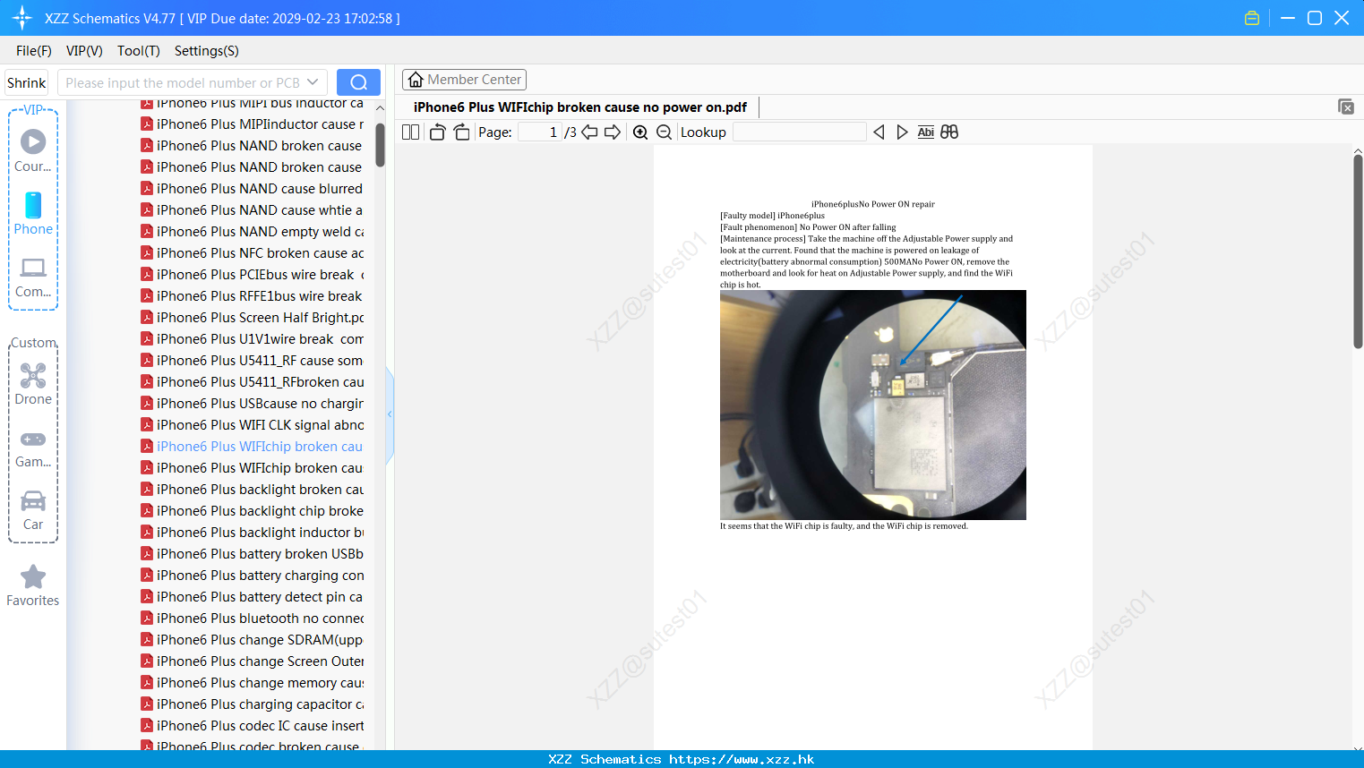
Task: Click the blue search button
Action: click(358, 82)
